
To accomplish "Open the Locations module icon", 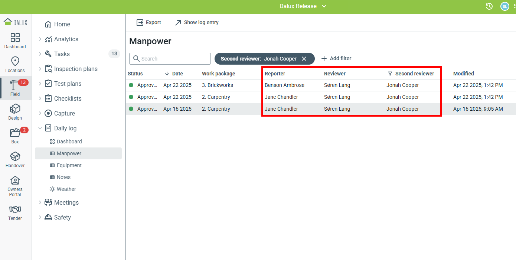I will [15, 62].
